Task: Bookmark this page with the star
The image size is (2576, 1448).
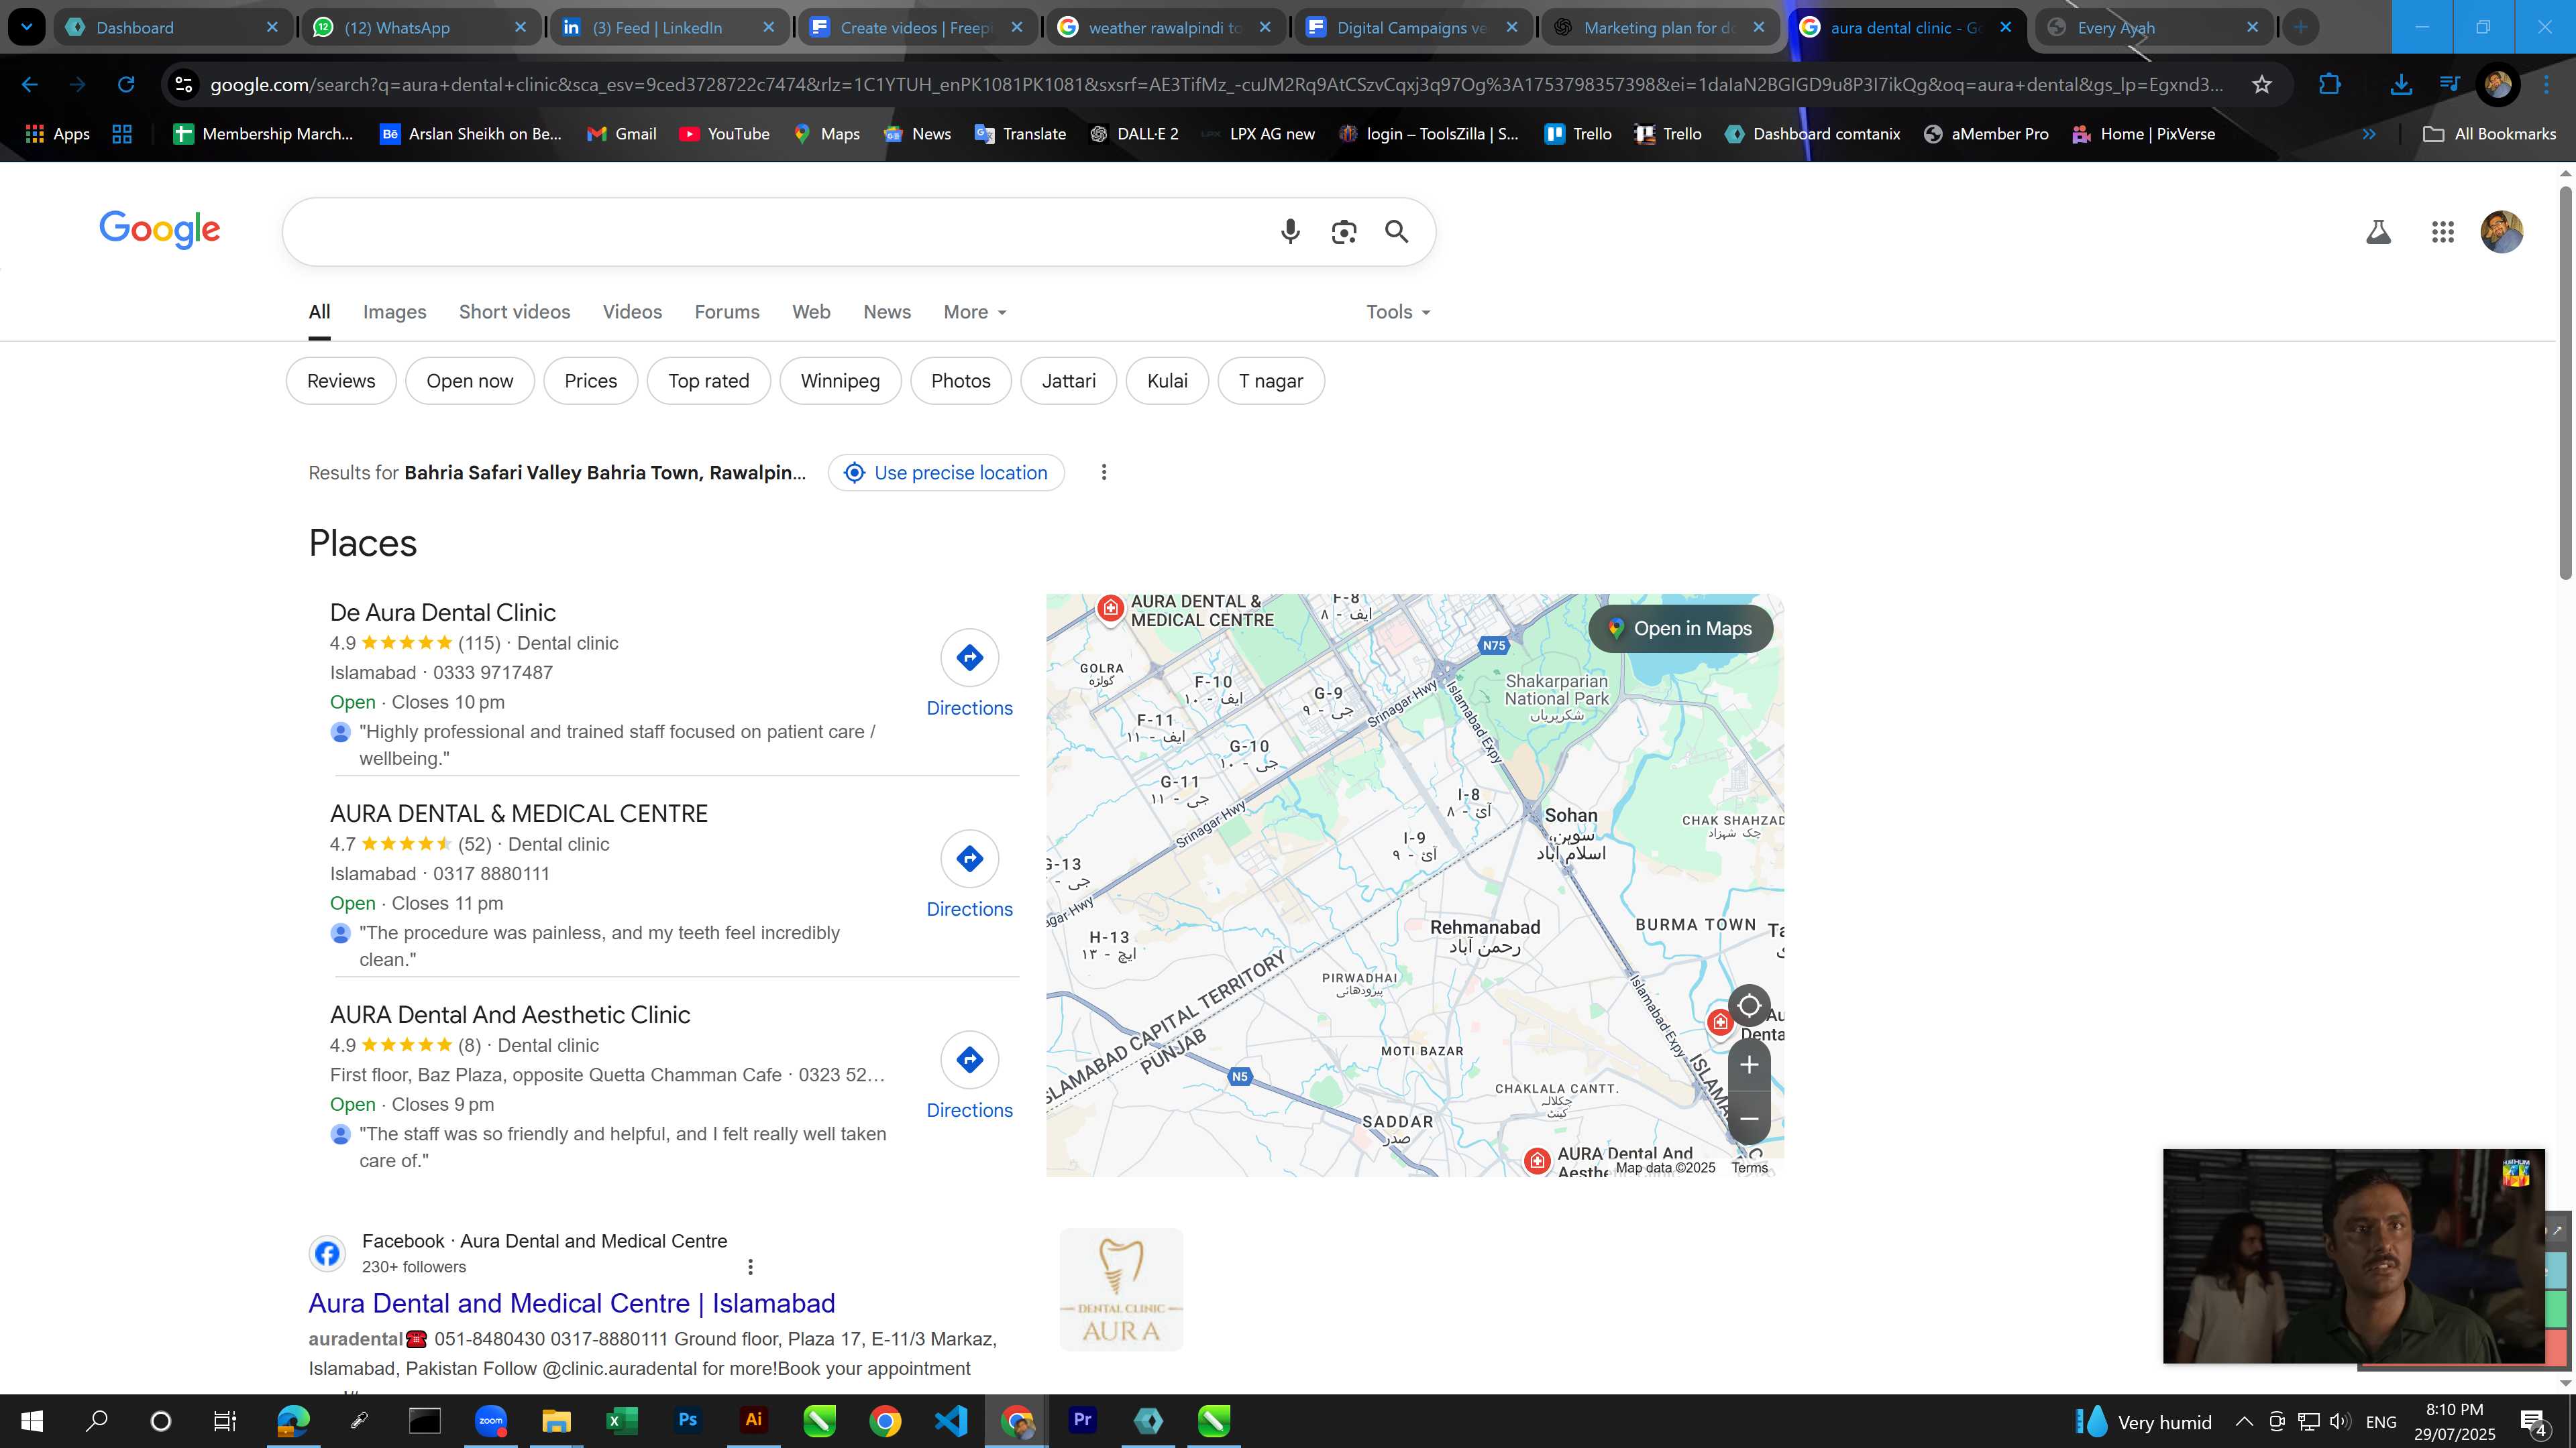Action: point(2262,85)
